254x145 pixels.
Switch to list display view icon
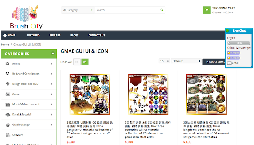click(77, 62)
